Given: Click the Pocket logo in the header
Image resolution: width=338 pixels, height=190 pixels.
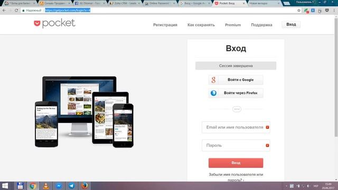Looking at the screenshot, I should (54, 23).
